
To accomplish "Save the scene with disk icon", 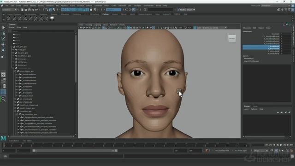I will pos(29,10).
